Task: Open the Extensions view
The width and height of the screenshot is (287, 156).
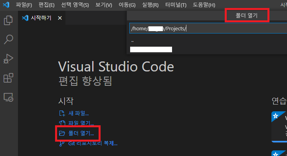Action: 8,78
